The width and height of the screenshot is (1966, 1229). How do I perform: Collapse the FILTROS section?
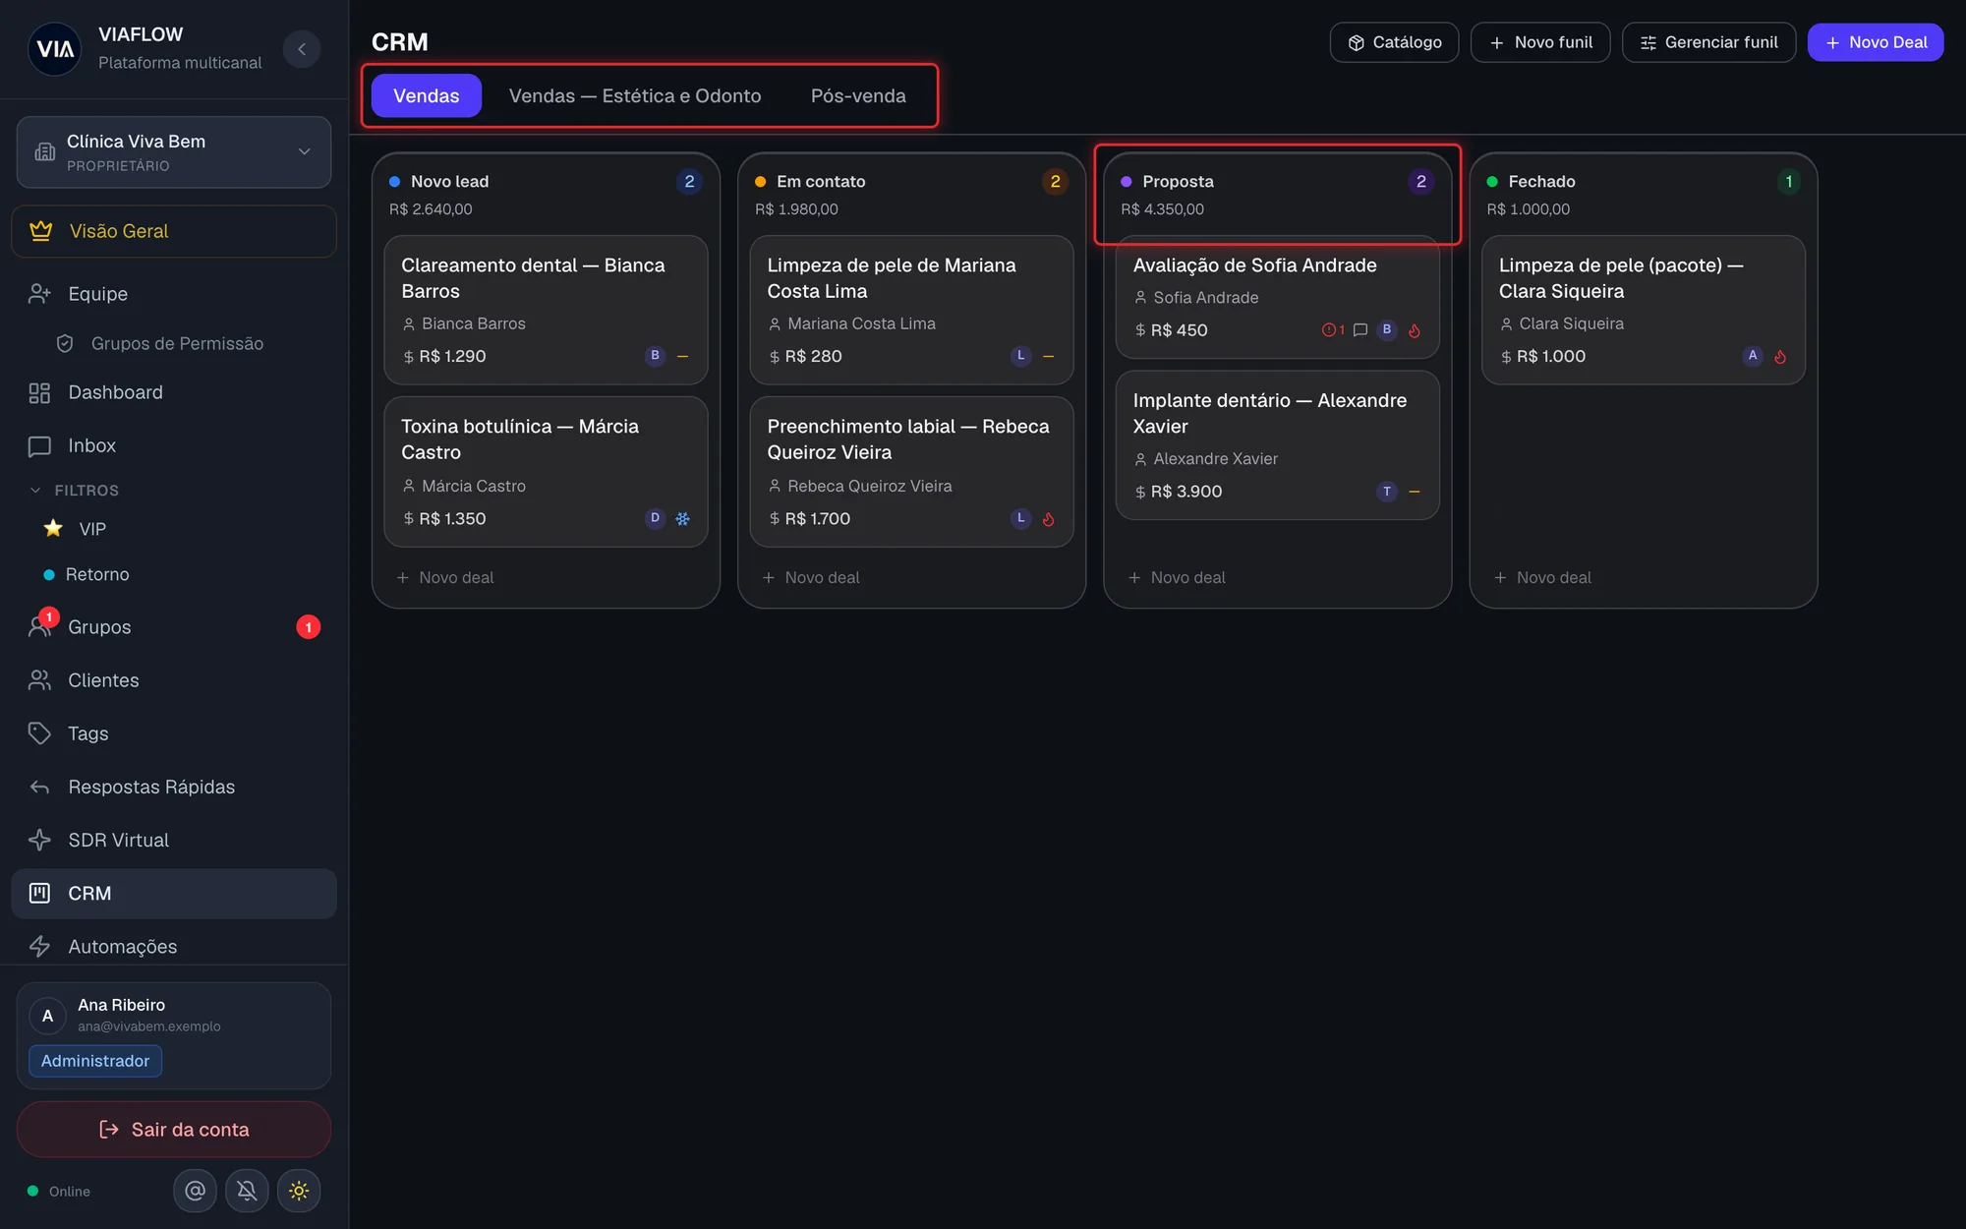(x=74, y=491)
